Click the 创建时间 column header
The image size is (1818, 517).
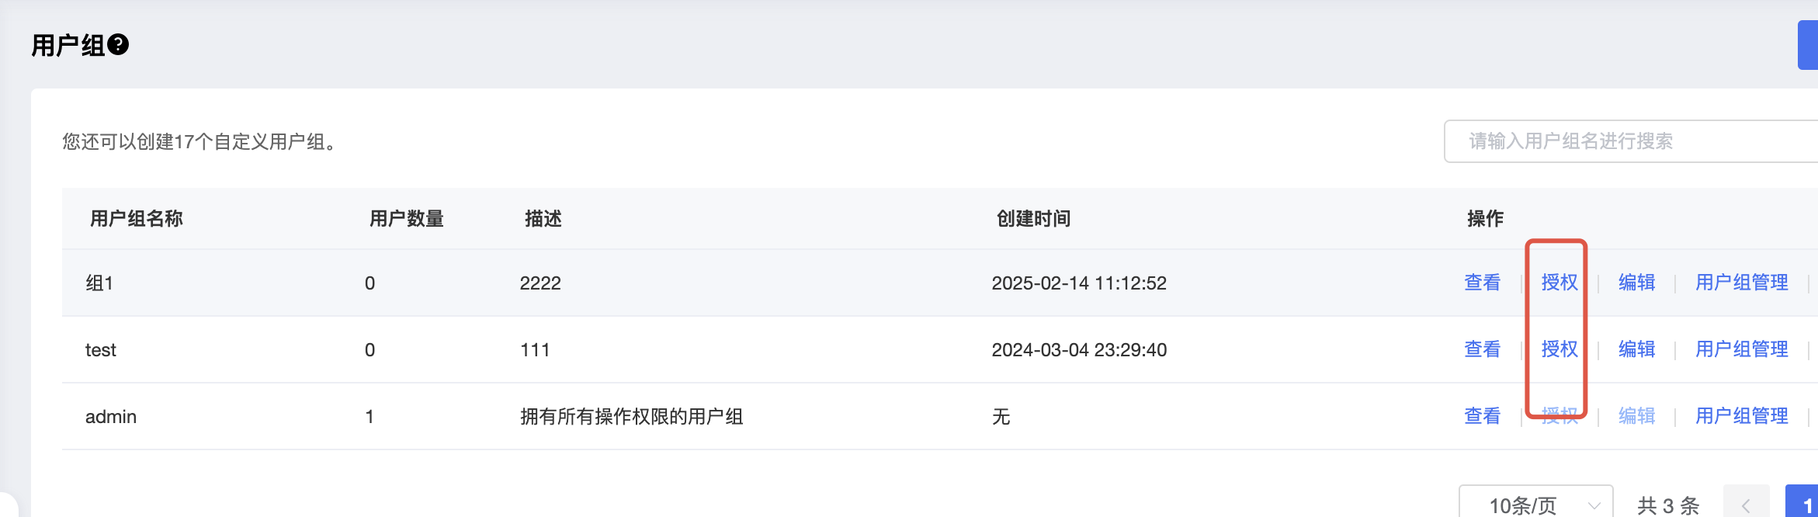(x=1033, y=219)
